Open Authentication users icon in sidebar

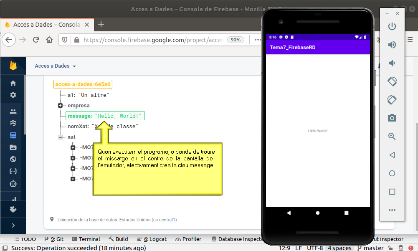(x=13, y=112)
